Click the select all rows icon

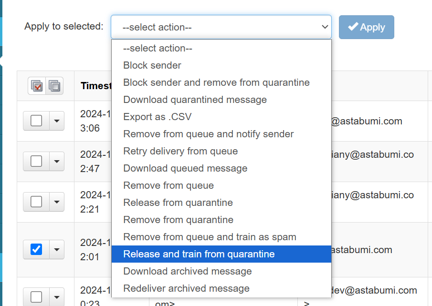coord(37,86)
